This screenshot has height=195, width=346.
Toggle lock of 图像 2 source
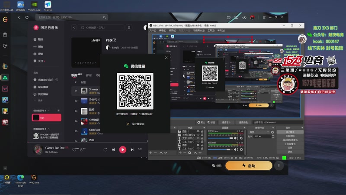[x=202, y=131]
